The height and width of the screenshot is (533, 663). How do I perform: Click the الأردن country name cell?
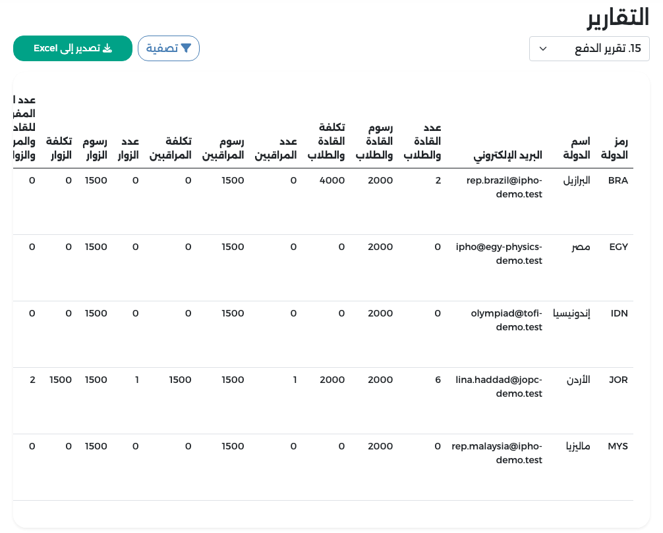click(x=579, y=380)
